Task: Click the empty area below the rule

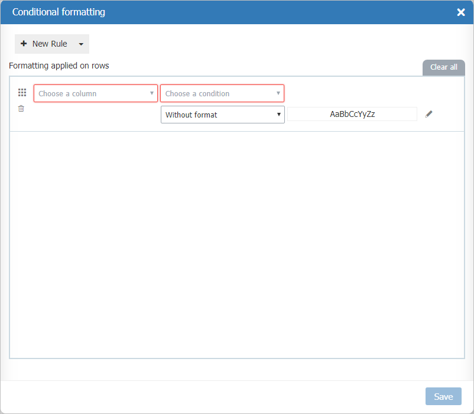Action: coord(236,242)
